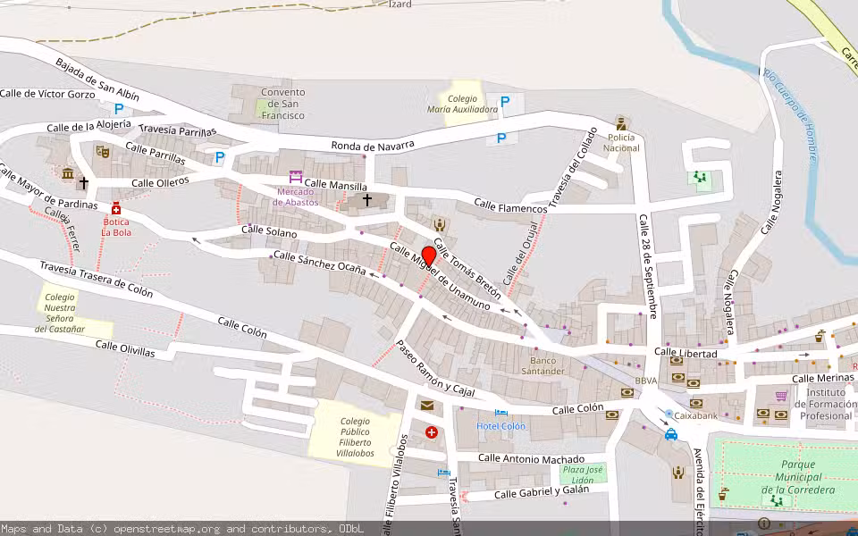The height and width of the screenshot is (536, 858).
Task: Open the Hotel Colón text label
Action: pyautogui.click(x=501, y=426)
